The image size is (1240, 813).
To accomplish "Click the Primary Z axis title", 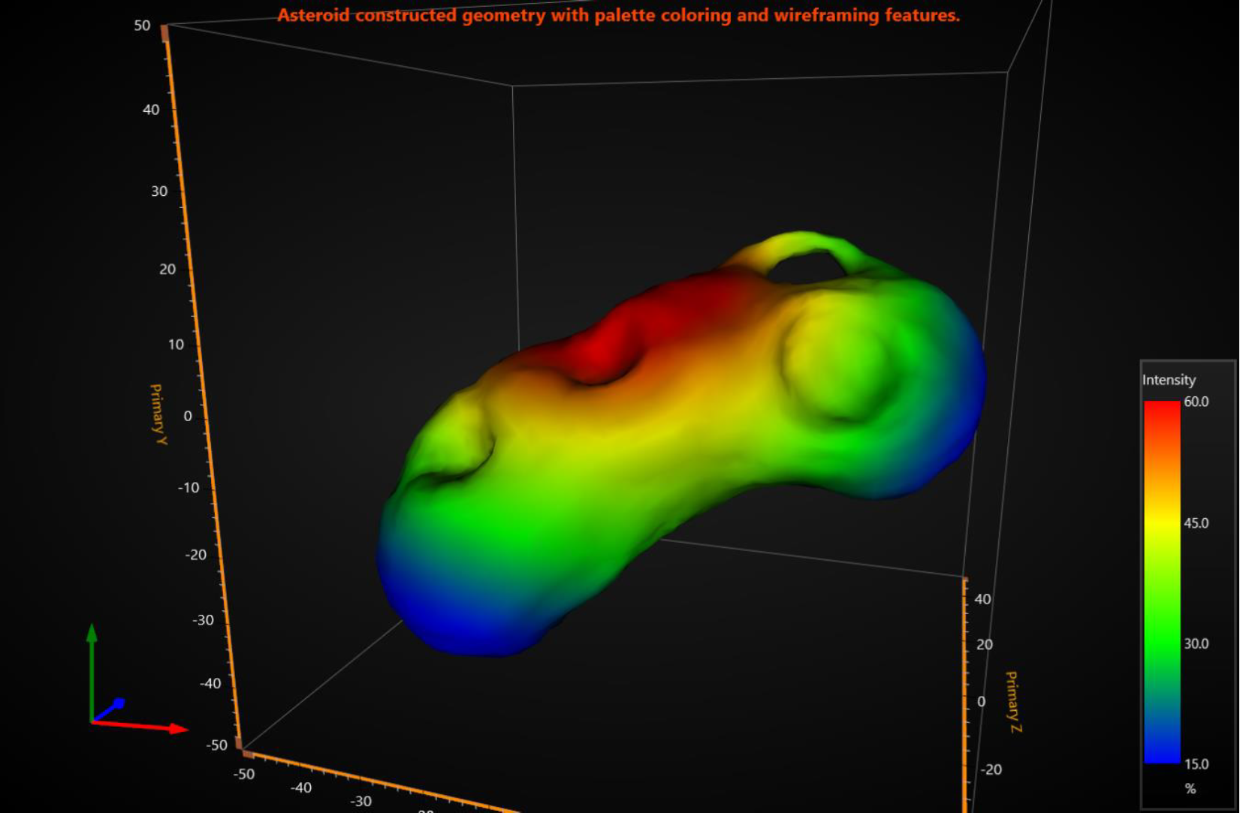I will click(1013, 701).
